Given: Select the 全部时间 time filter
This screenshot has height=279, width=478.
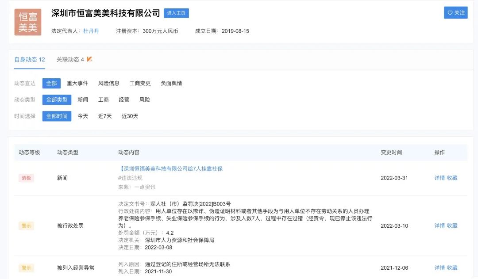Looking at the screenshot, I should click(57, 116).
